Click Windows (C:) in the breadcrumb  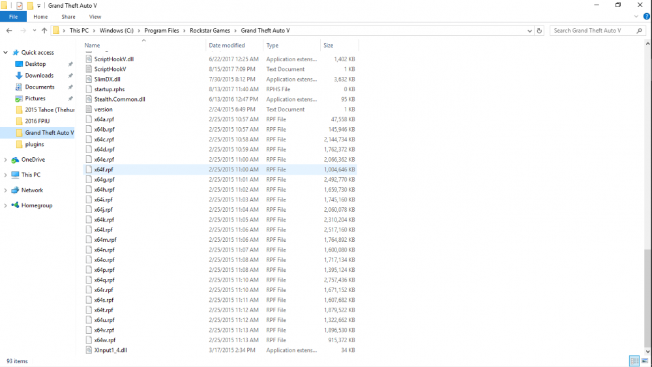117,31
